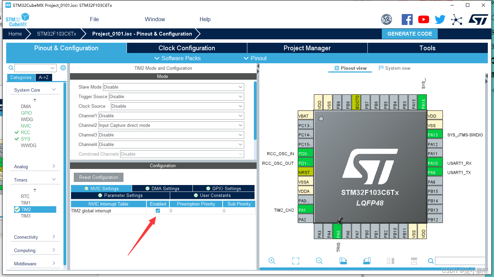The image size is (494, 277).
Task: Open the Trigger Source dropdown
Action: coord(176,96)
